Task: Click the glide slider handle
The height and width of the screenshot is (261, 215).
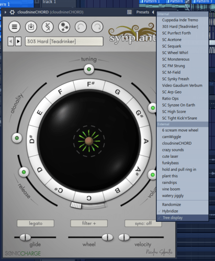Action: [x=25, y=238]
